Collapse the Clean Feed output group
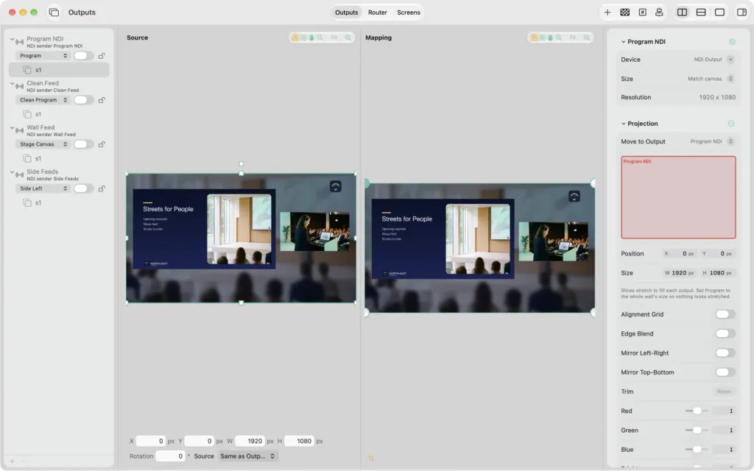This screenshot has width=754, height=471. [12, 84]
